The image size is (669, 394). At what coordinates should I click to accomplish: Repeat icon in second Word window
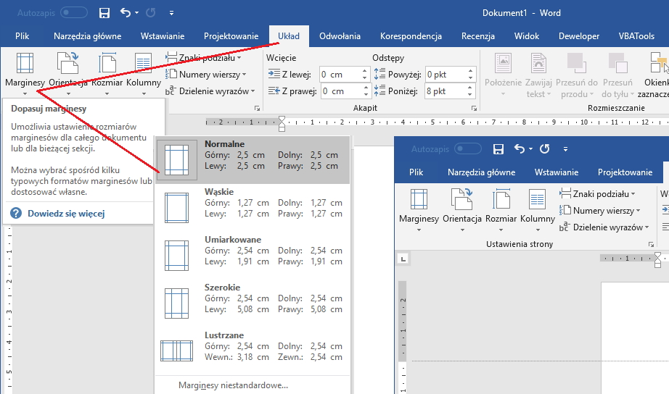point(544,148)
